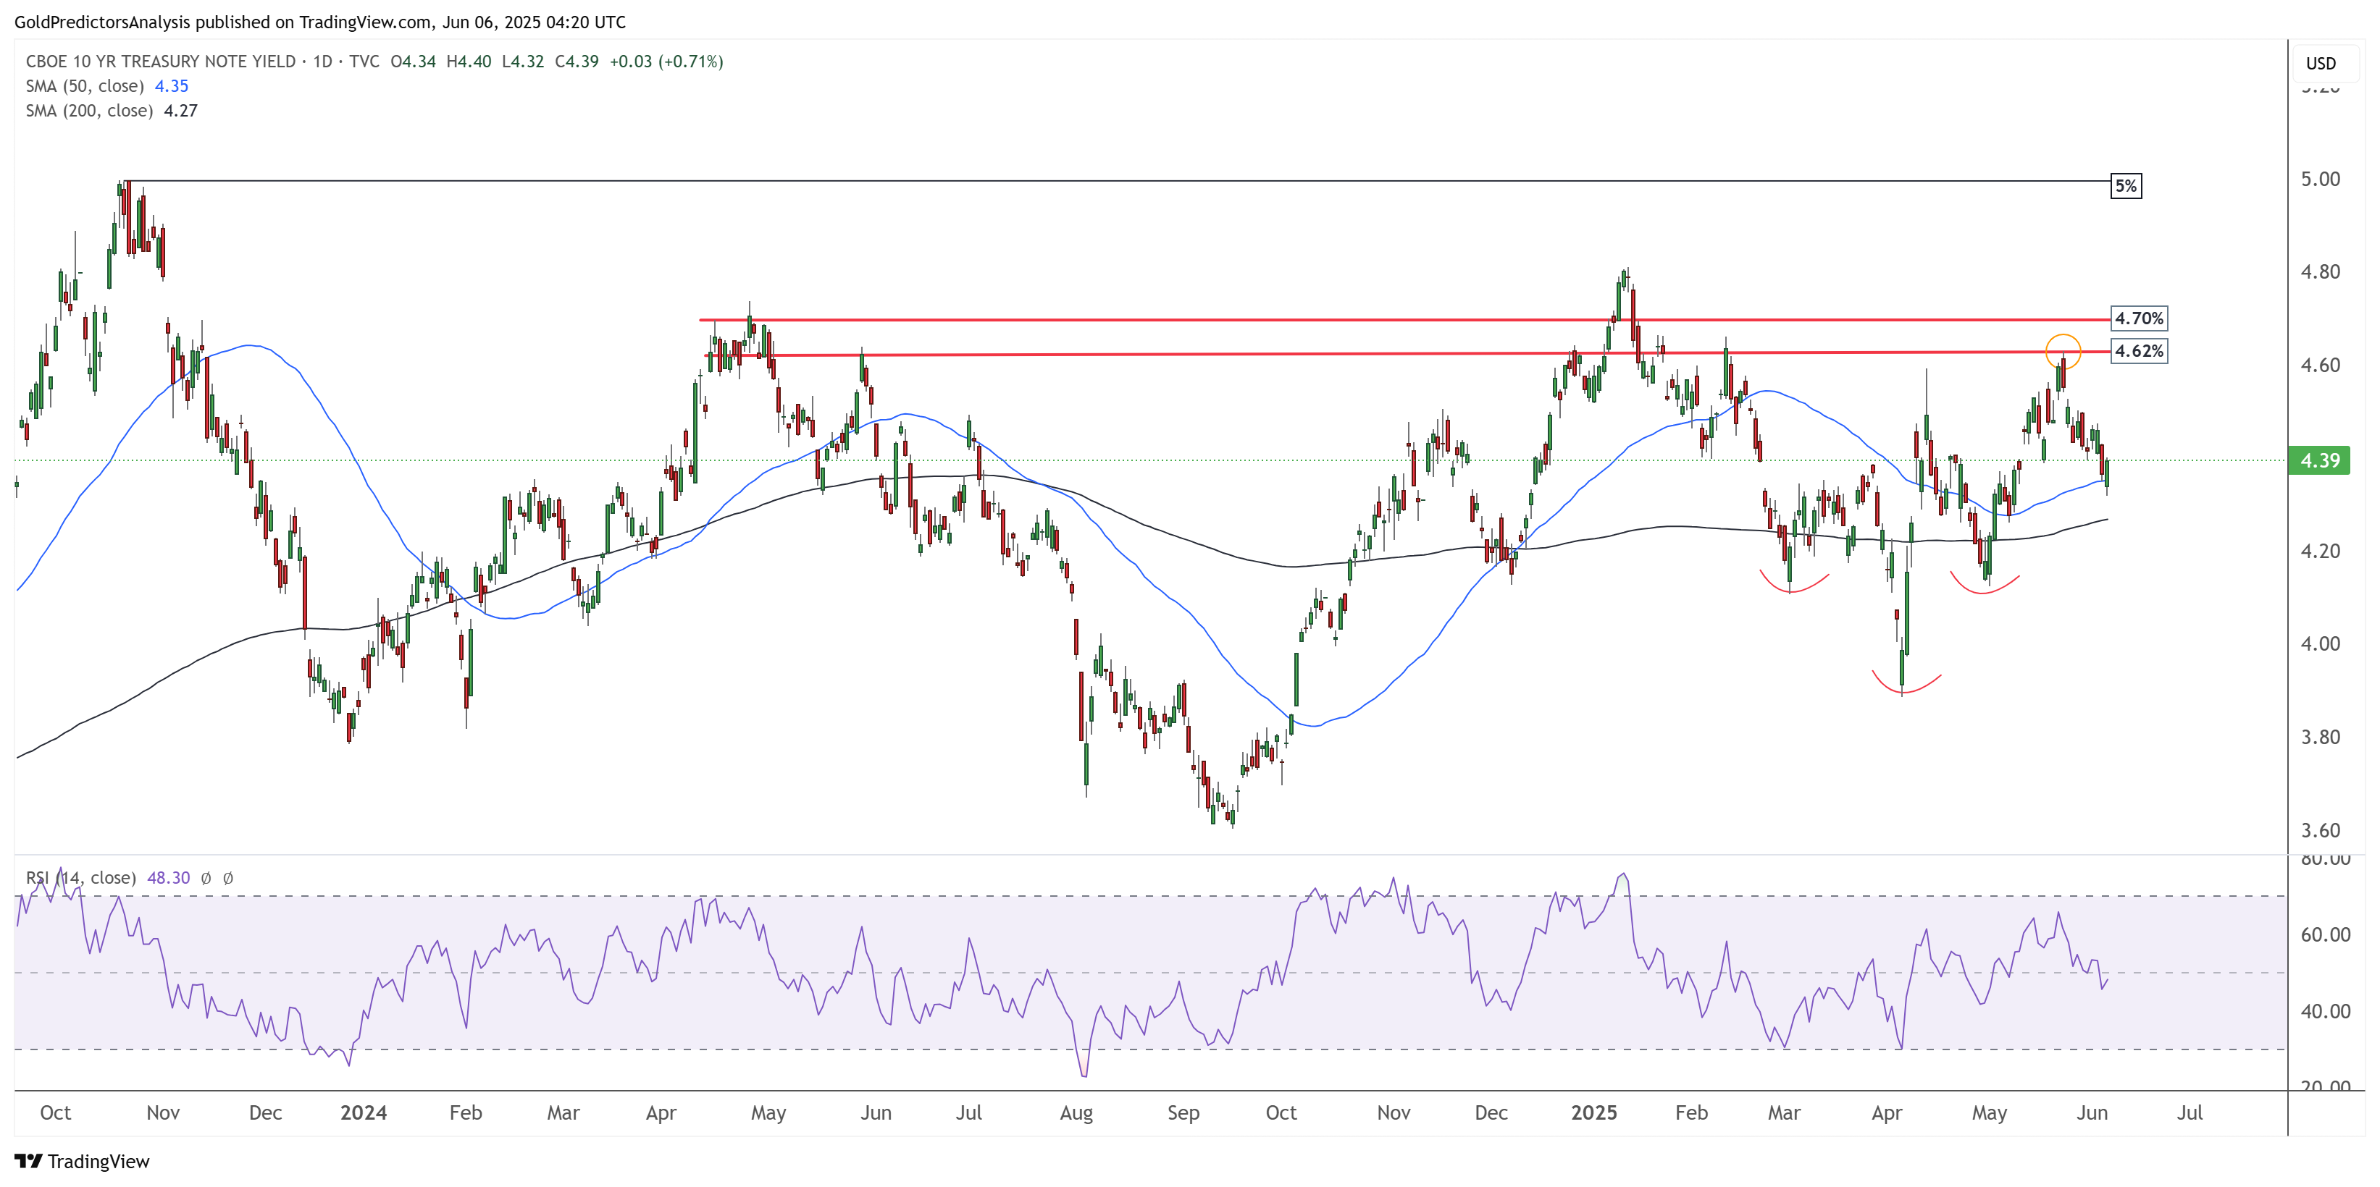Image resolution: width=2380 pixels, height=1187 pixels.
Task: Click the SMA 50 value 4.35
Action: click(171, 86)
